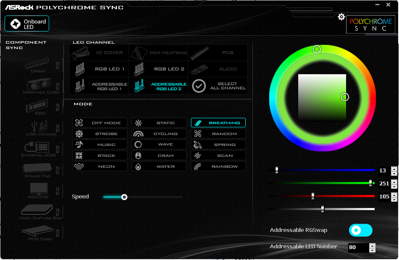Image resolution: width=399 pixels, height=260 pixels.
Task: Choose Random lighting mode
Action: tap(218, 134)
